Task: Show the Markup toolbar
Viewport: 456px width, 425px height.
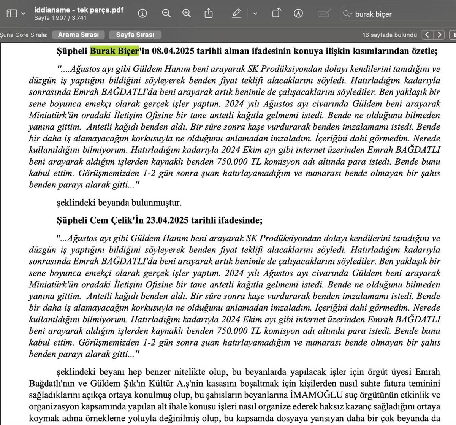Action: (298, 14)
